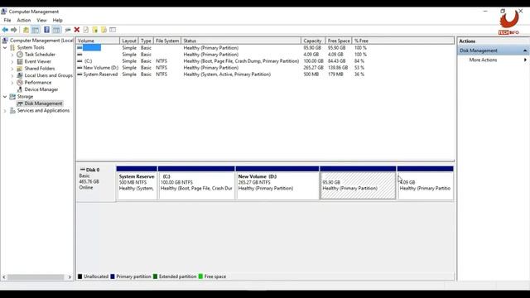This screenshot has width=530, height=298.
Task: Click the drive icon of System Reserved row
Action: pos(79,74)
